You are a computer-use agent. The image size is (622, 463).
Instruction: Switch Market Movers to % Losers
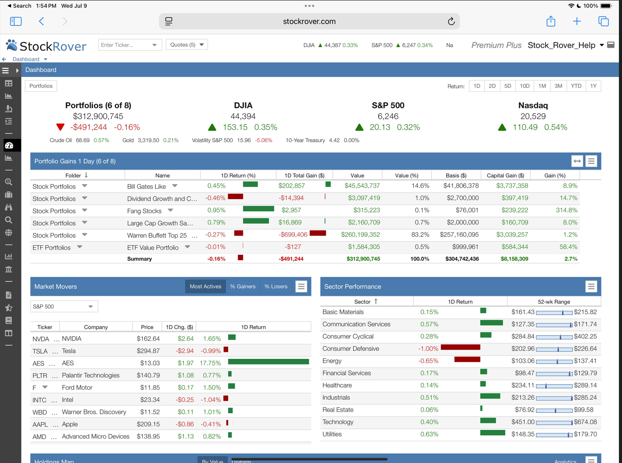276,287
